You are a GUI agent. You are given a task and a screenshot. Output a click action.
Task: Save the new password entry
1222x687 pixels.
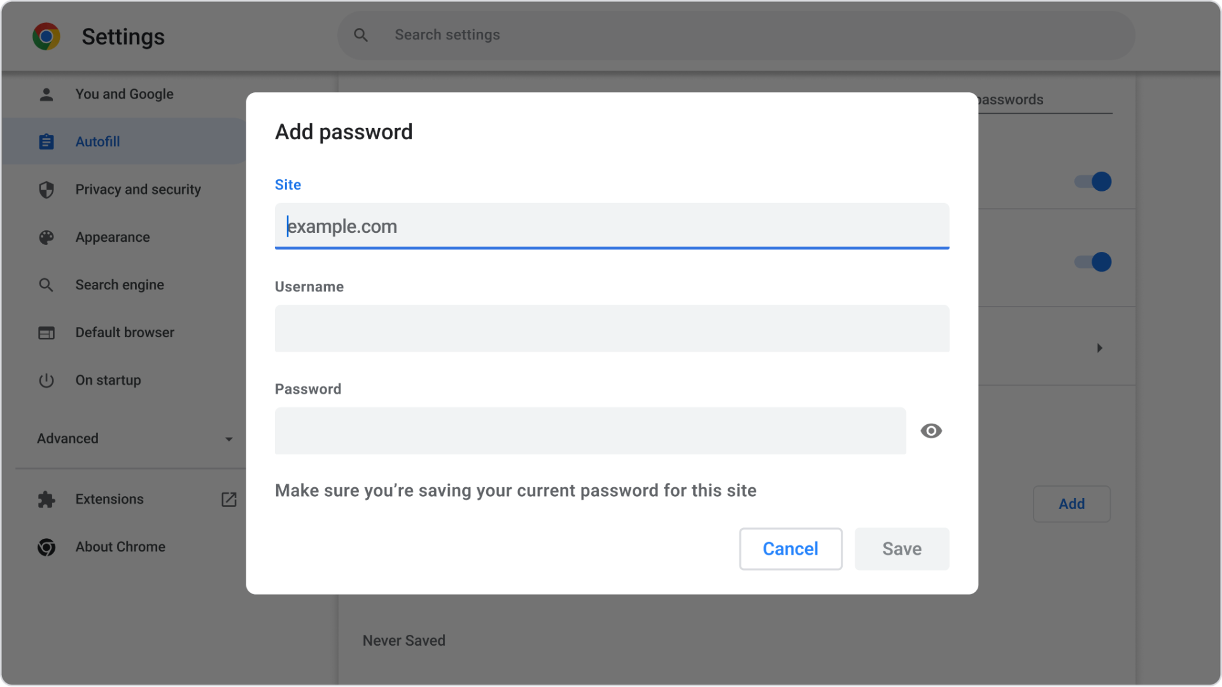tap(901, 548)
